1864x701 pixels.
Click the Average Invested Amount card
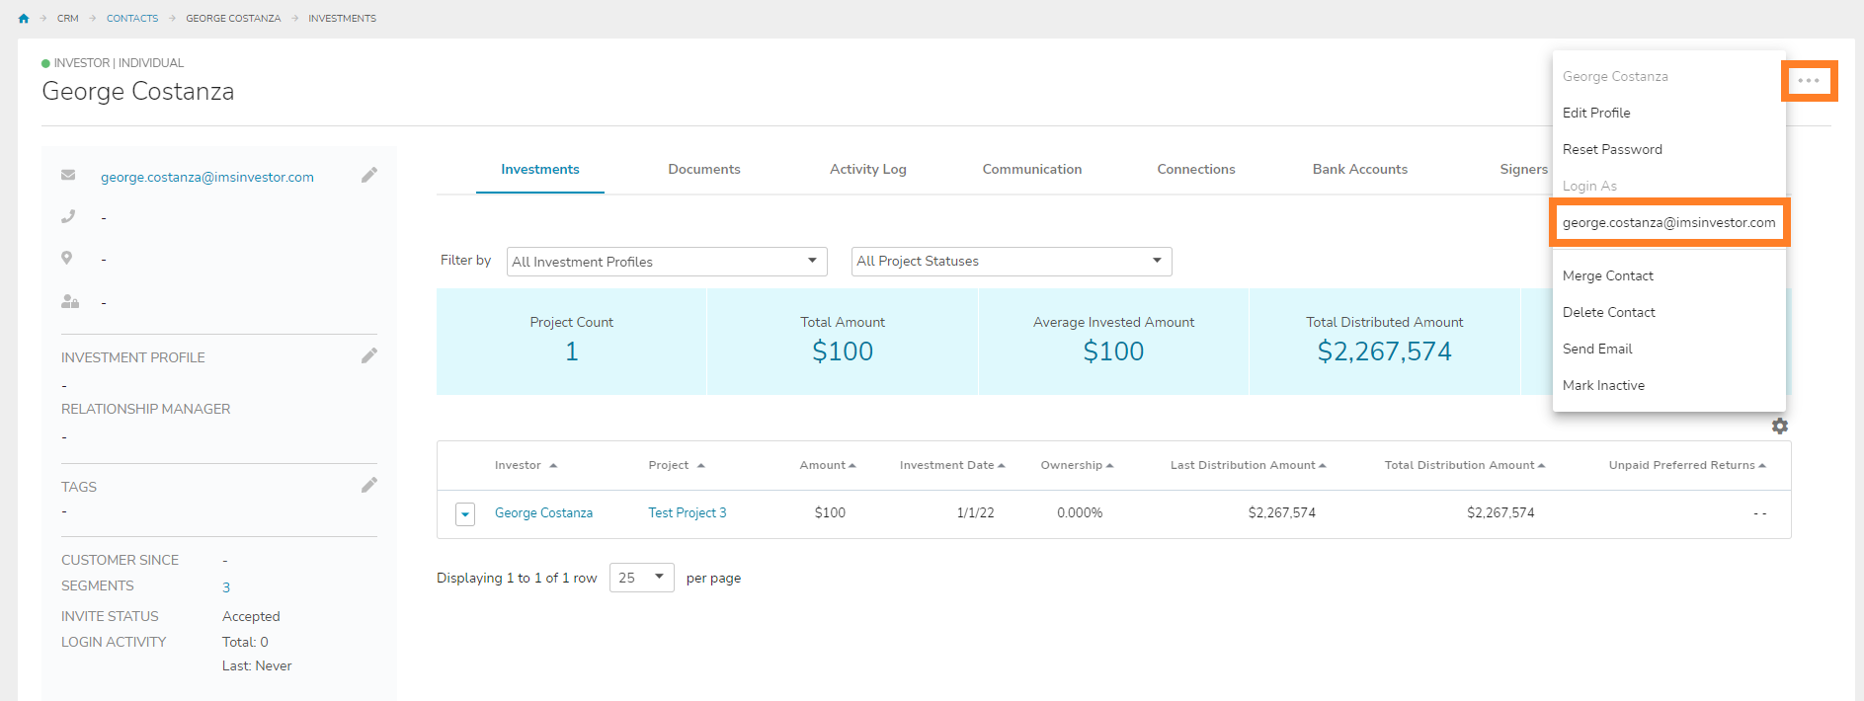(1113, 342)
